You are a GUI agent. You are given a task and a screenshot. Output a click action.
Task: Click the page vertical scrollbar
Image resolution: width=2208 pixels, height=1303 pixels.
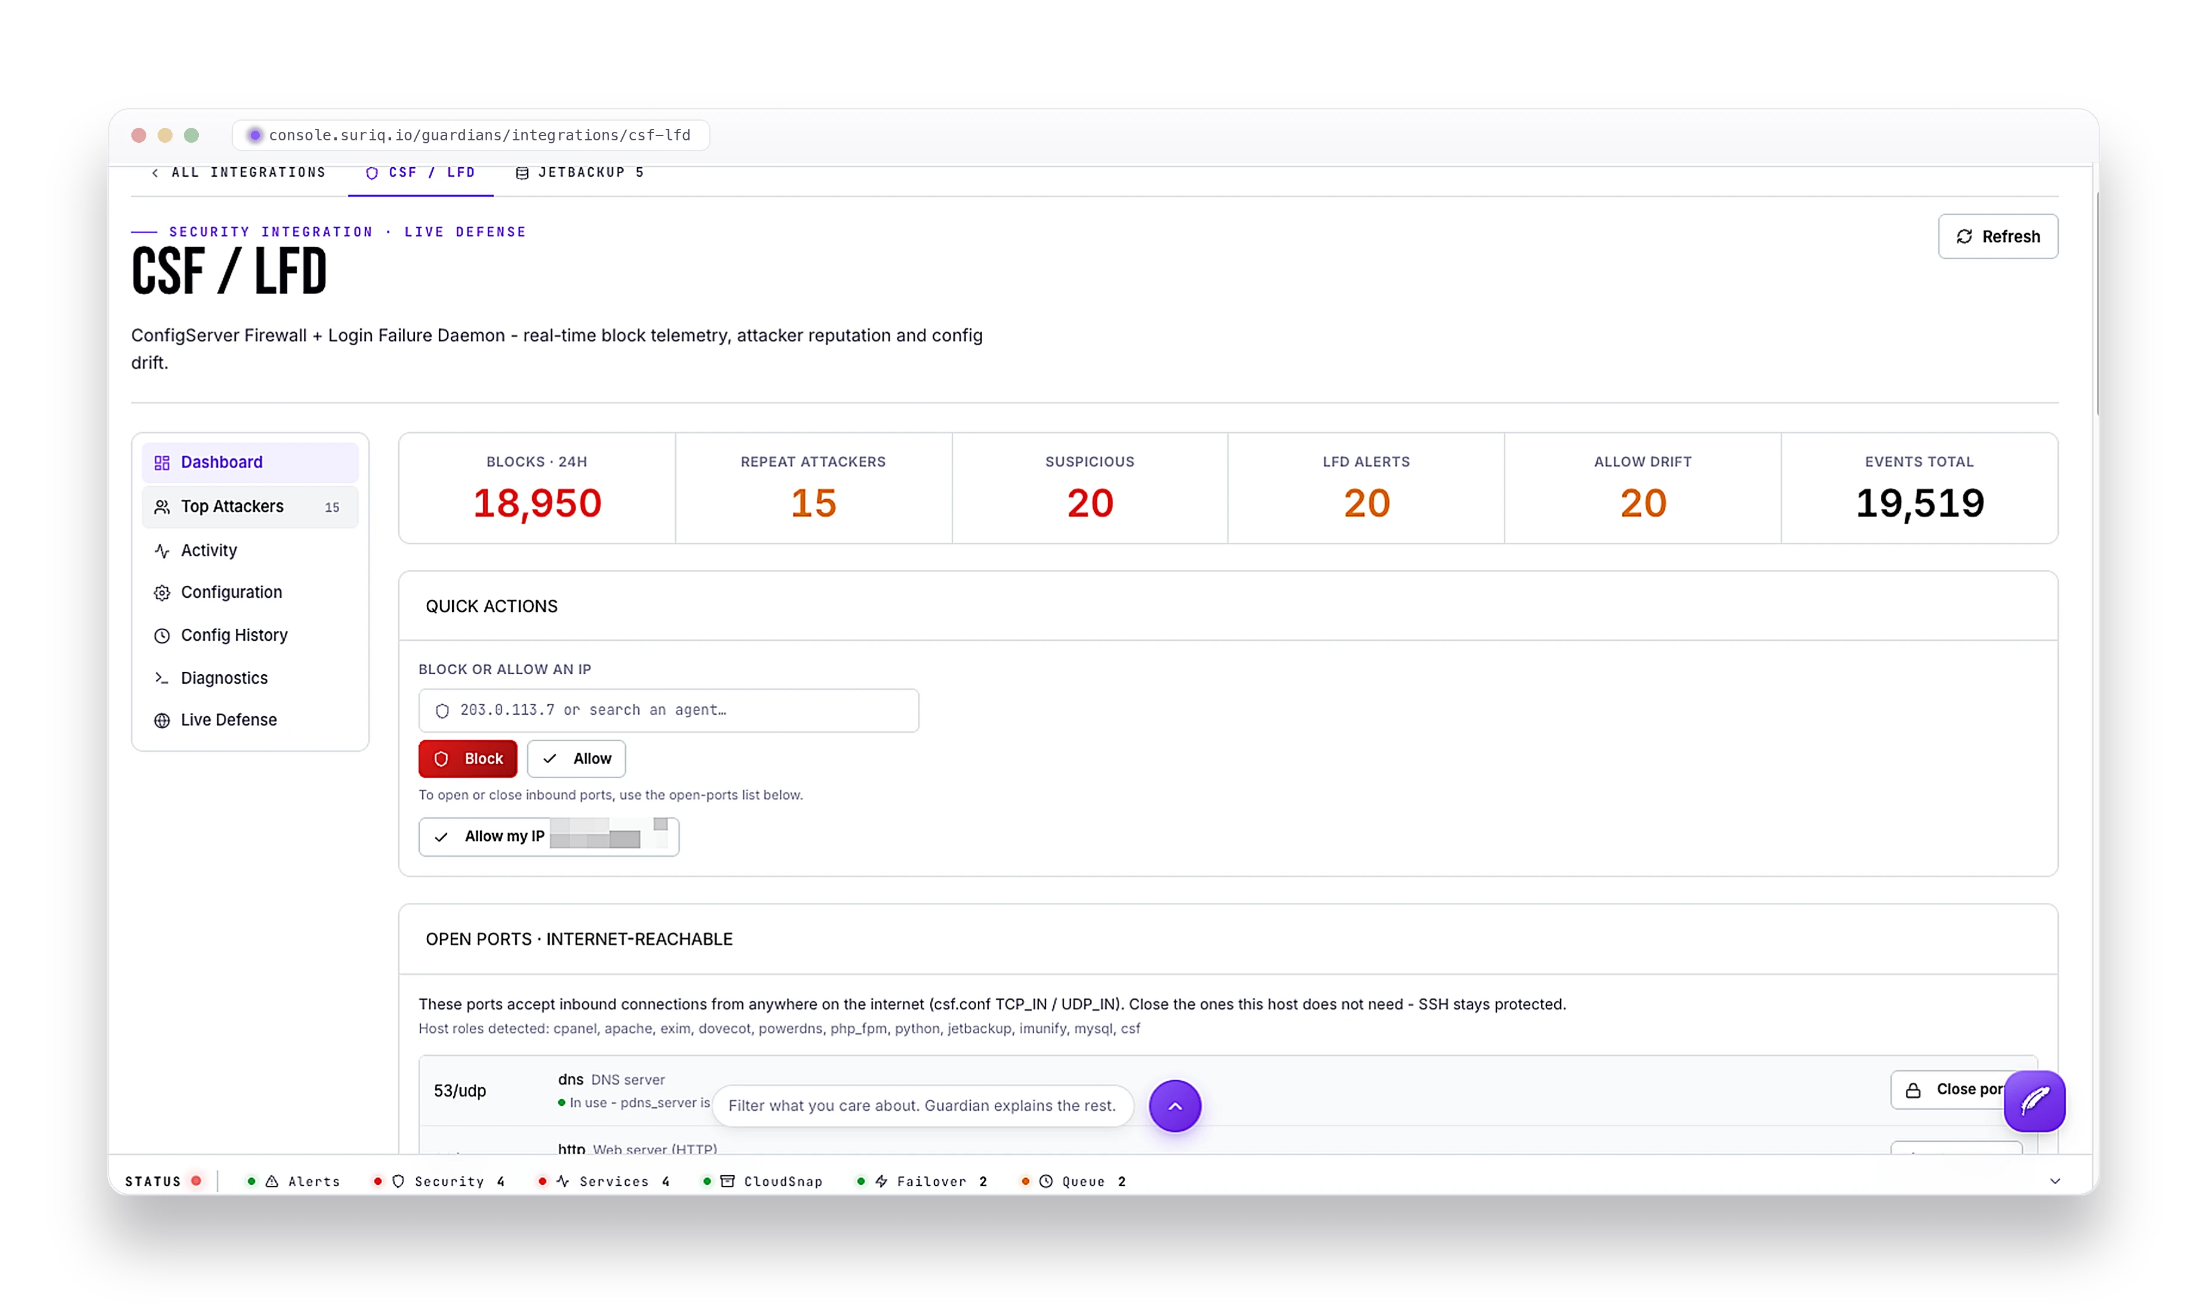tap(2096, 303)
